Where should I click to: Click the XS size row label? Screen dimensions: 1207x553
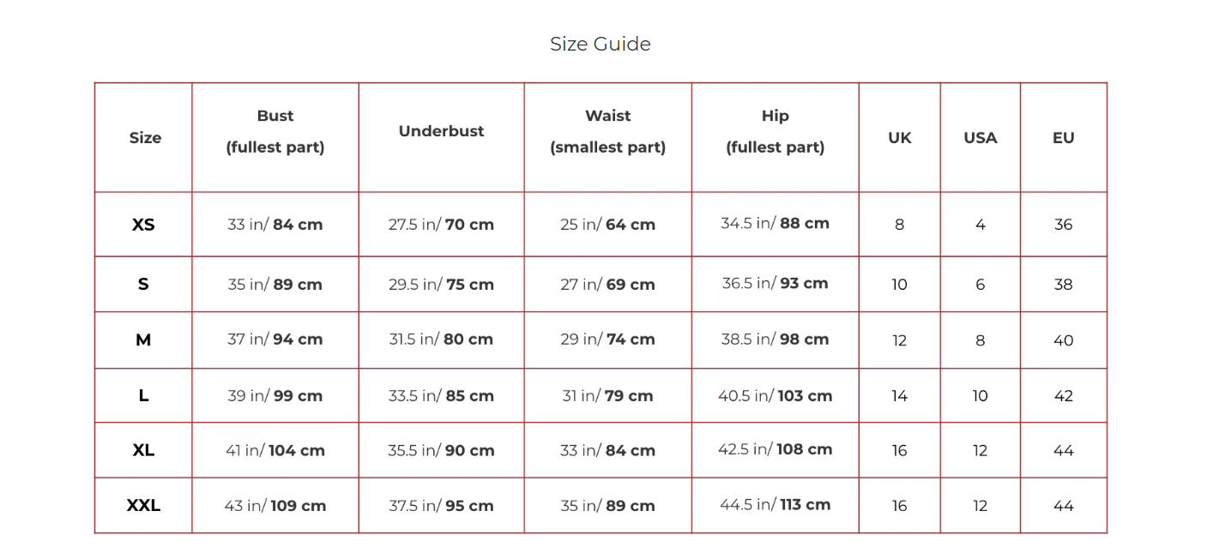pyautogui.click(x=143, y=225)
